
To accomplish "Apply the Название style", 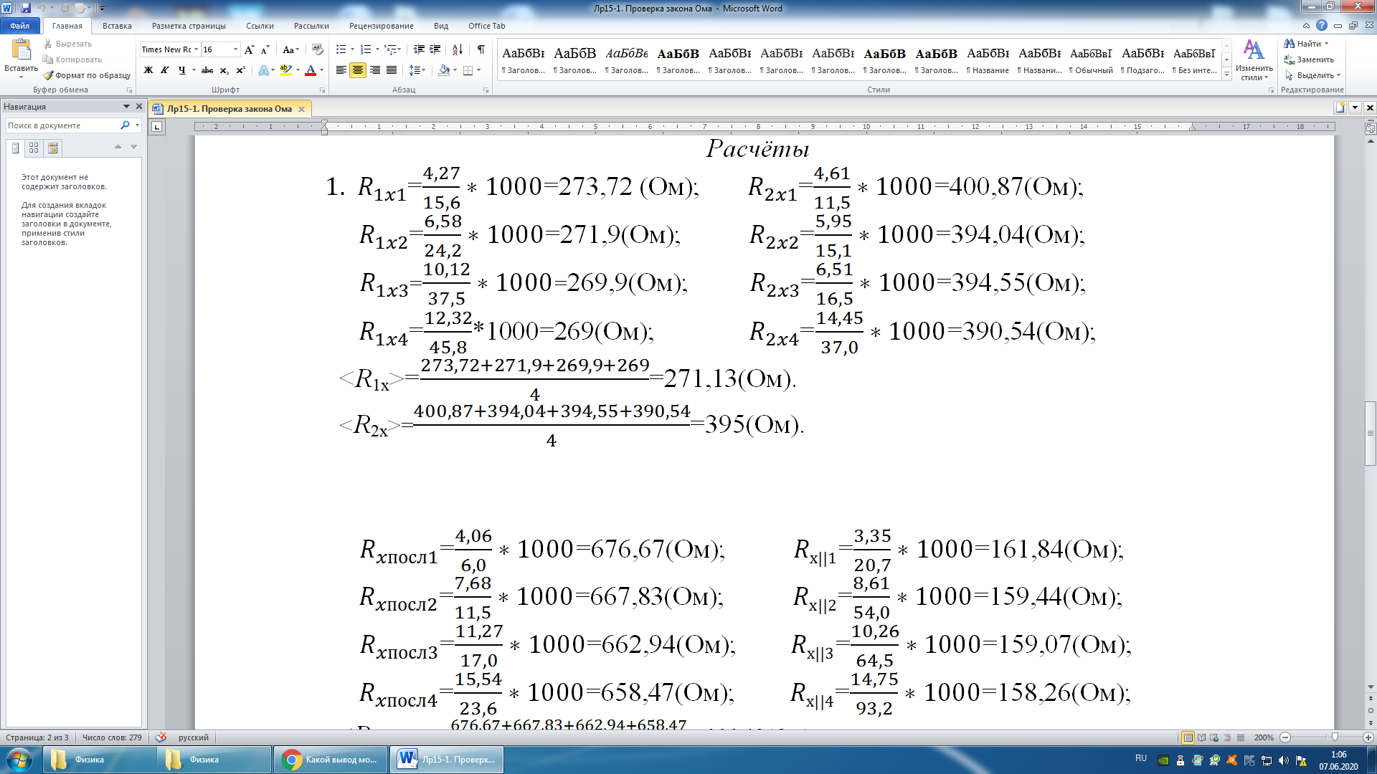I will pos(988,60).
